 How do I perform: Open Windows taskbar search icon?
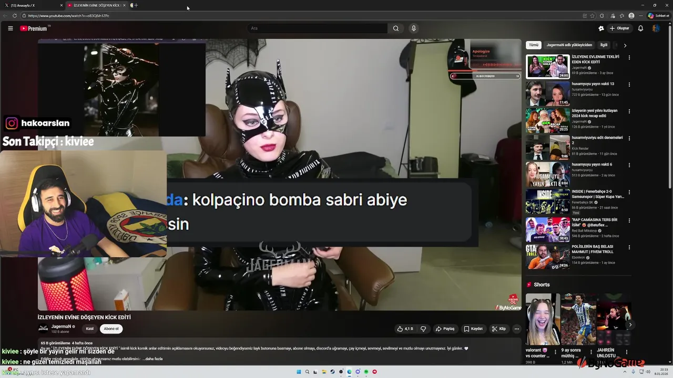[307, 372]
